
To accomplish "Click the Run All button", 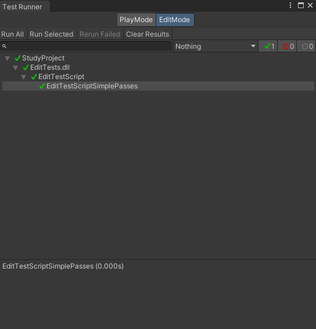I will [x=13, y=34].
